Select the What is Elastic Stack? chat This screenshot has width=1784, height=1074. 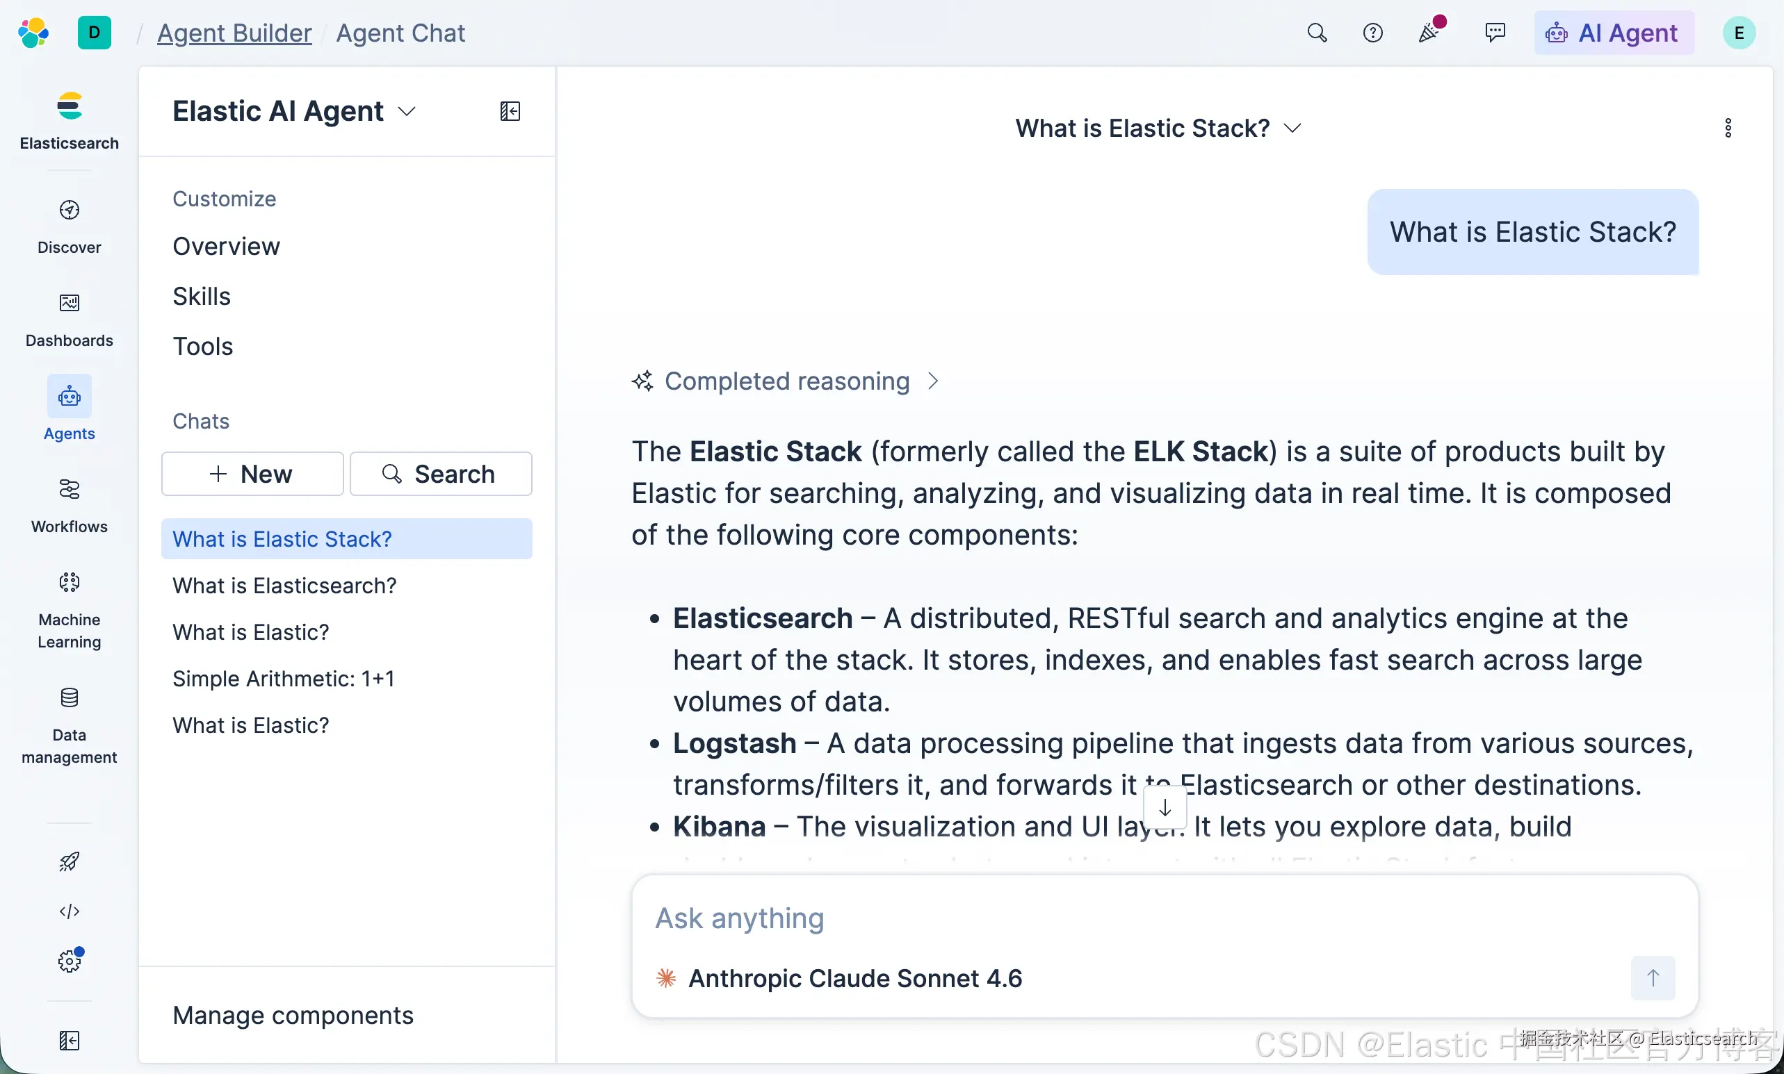coord(347,539)
